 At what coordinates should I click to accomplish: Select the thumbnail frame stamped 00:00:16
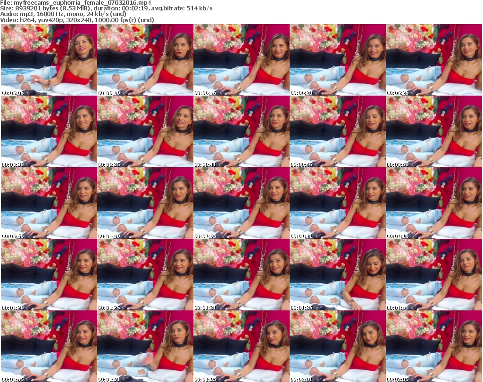241,60
